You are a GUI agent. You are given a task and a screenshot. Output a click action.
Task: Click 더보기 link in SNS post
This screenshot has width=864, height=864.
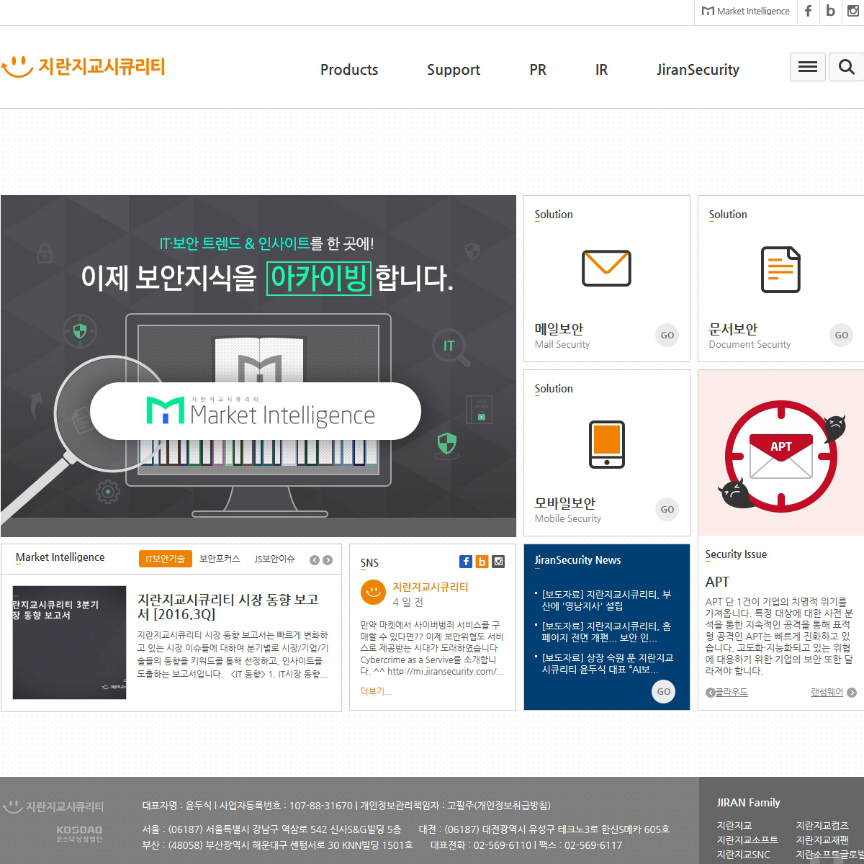click(x=376, y=691)
